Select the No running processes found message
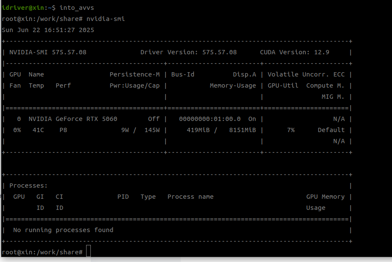 pos(63,230)
